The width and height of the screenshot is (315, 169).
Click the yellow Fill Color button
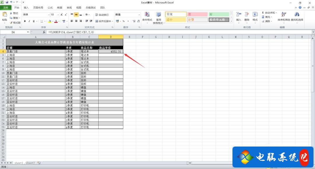pyautogui.click(x=50, y=21)
